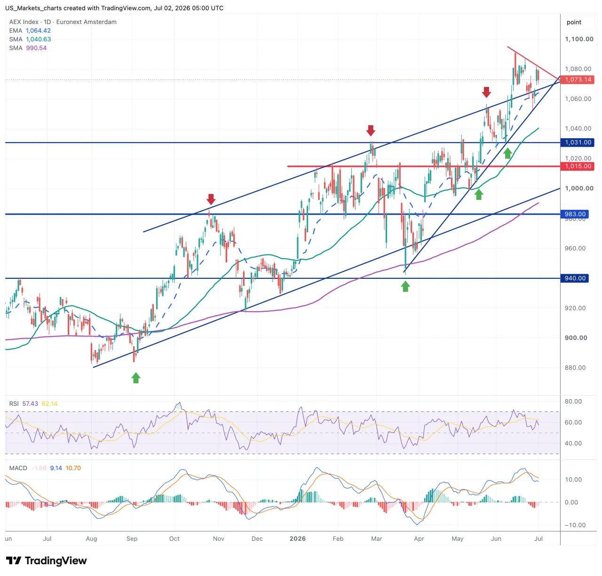The height and width of the screenshot is (576, 602).
Task: Click the RSI 80.00 axis value
Action: click(573, 402)
